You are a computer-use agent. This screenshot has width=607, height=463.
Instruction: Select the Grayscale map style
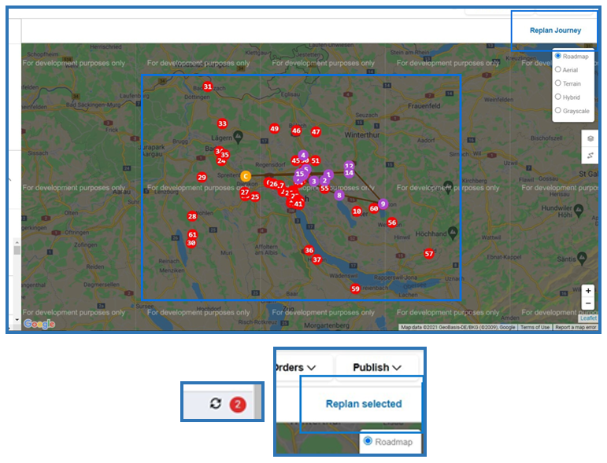[558, 110]
